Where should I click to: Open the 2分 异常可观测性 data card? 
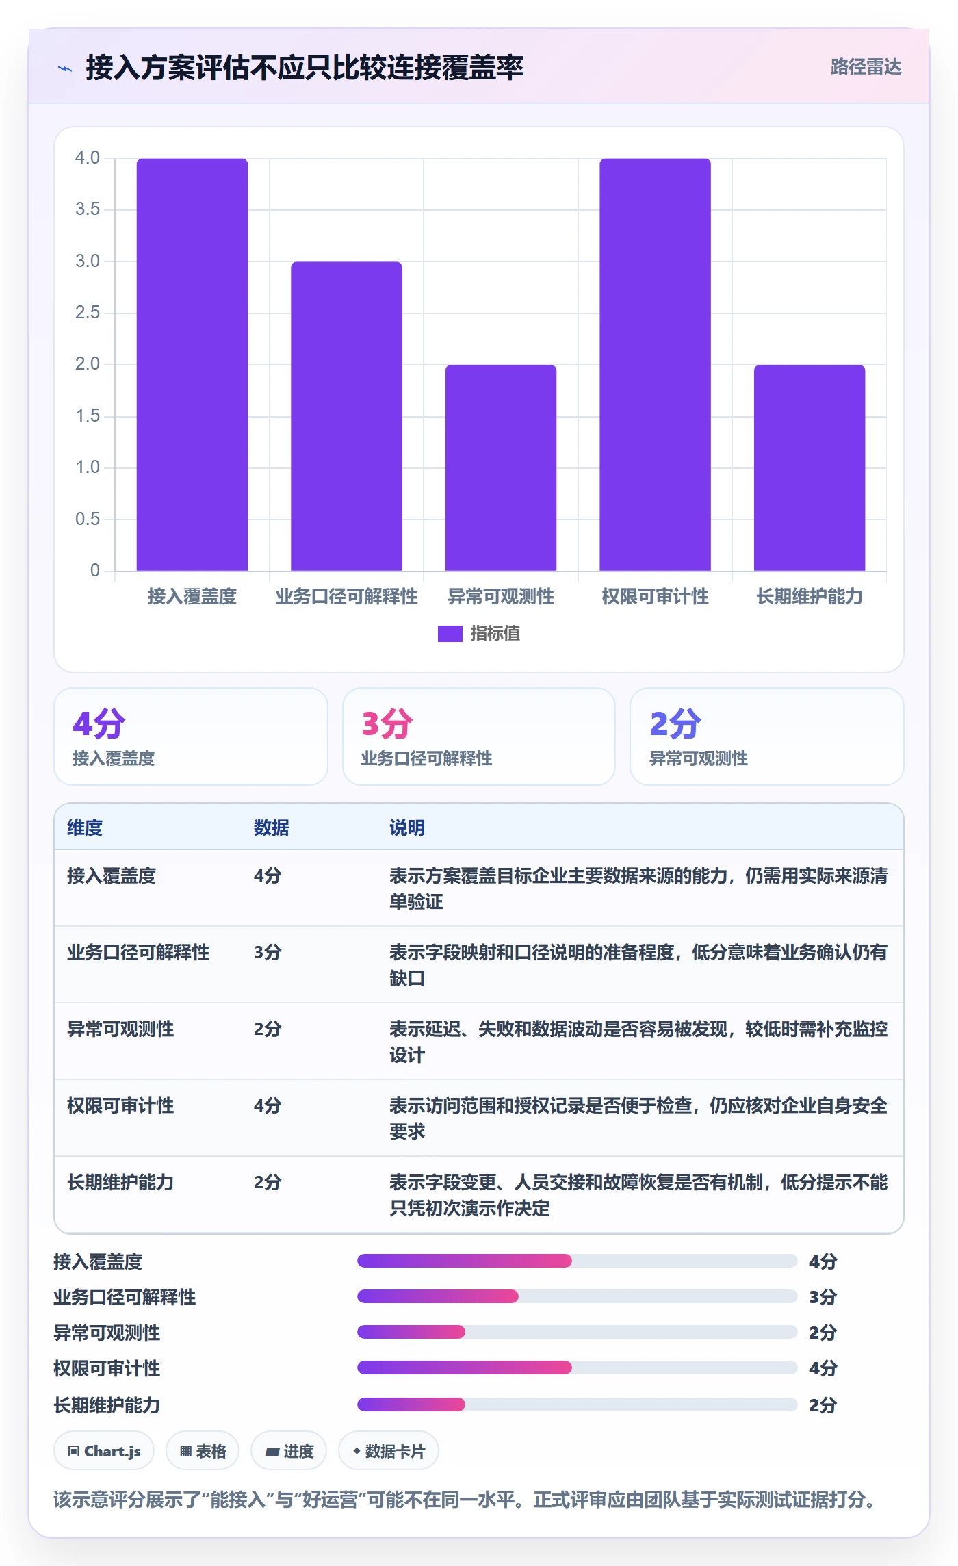767,736
